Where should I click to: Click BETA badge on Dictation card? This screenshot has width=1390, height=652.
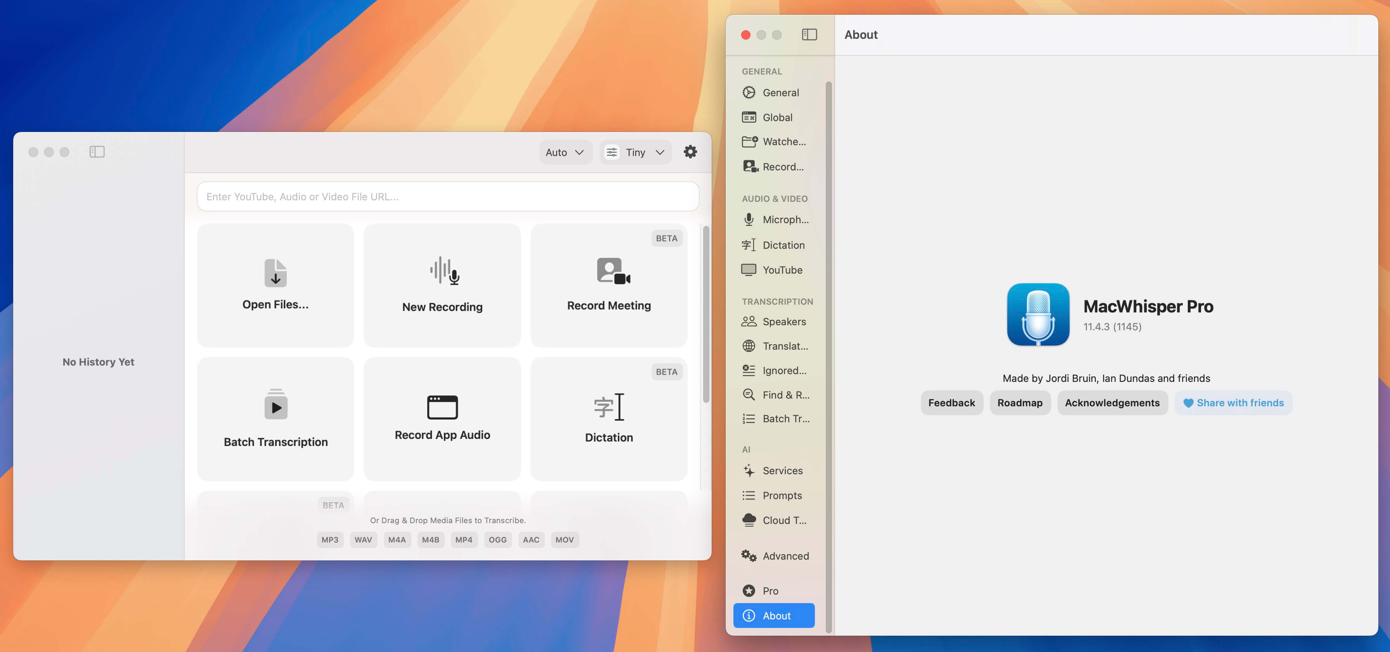[x=666, y=372]
